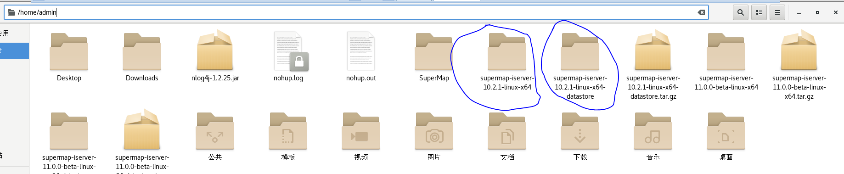Select highlighted blue sidebar entry
The image size is (844, 174).
[14, 51]
